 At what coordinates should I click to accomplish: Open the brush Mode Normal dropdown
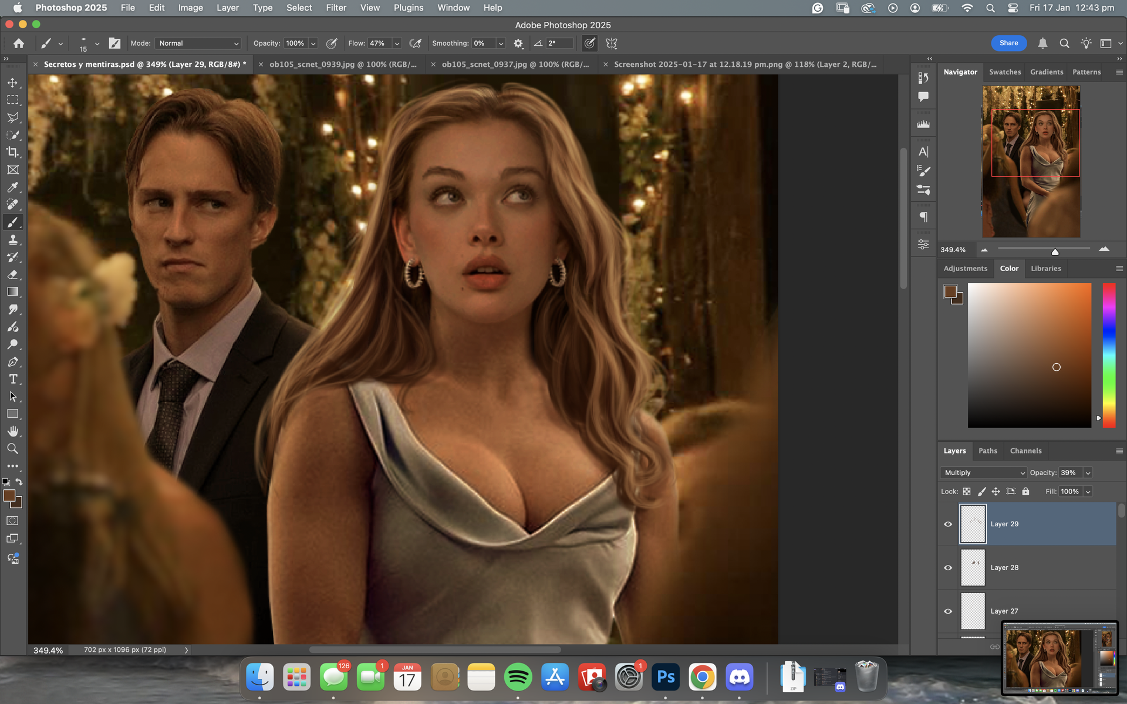(x=198, y=43)
